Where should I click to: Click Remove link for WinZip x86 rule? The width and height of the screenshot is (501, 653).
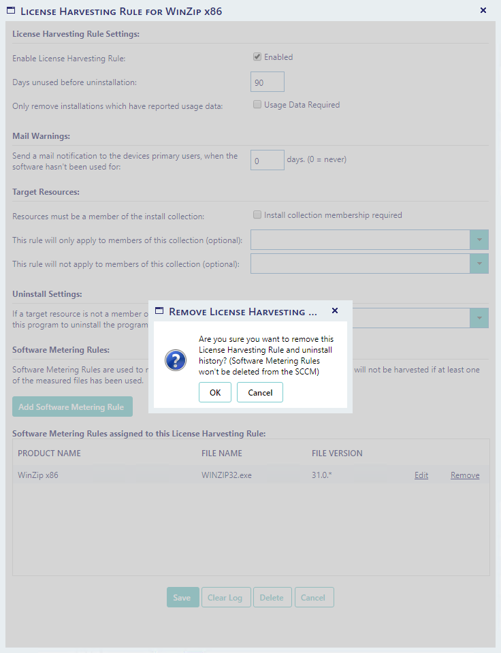(x=465, y=475)
